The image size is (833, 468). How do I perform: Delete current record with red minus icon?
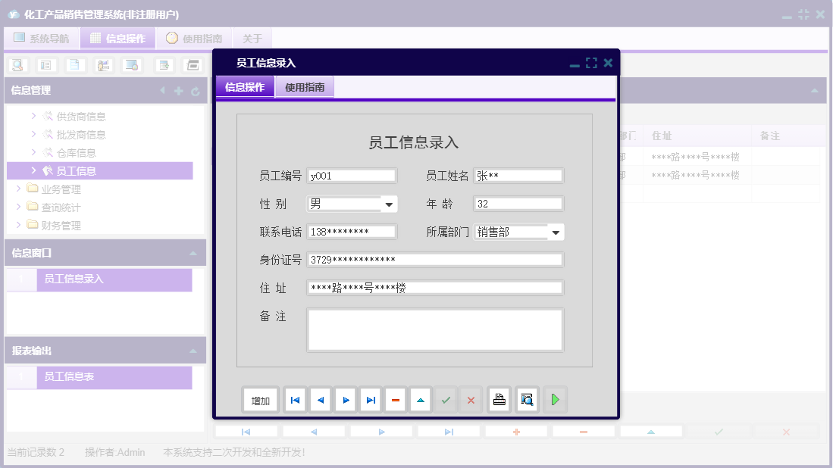coord(395,399)
